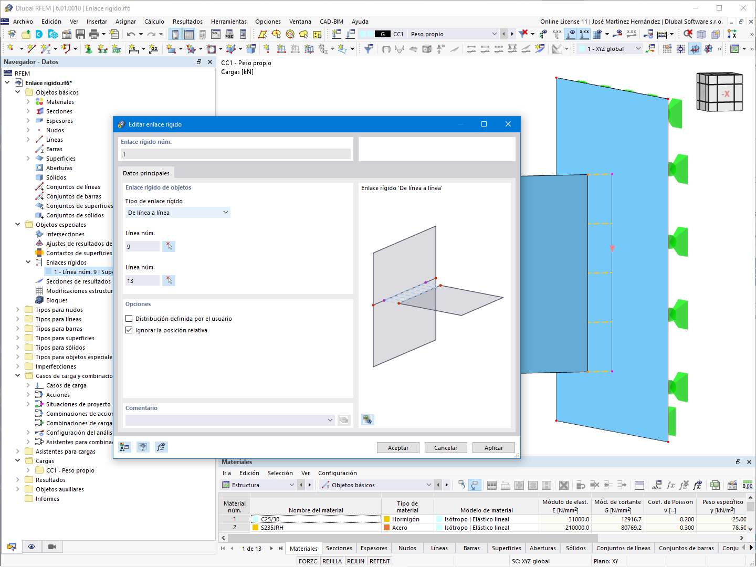Open Configuración in Materials panel menu
The image size is (756, 567).
coord(338,473)
